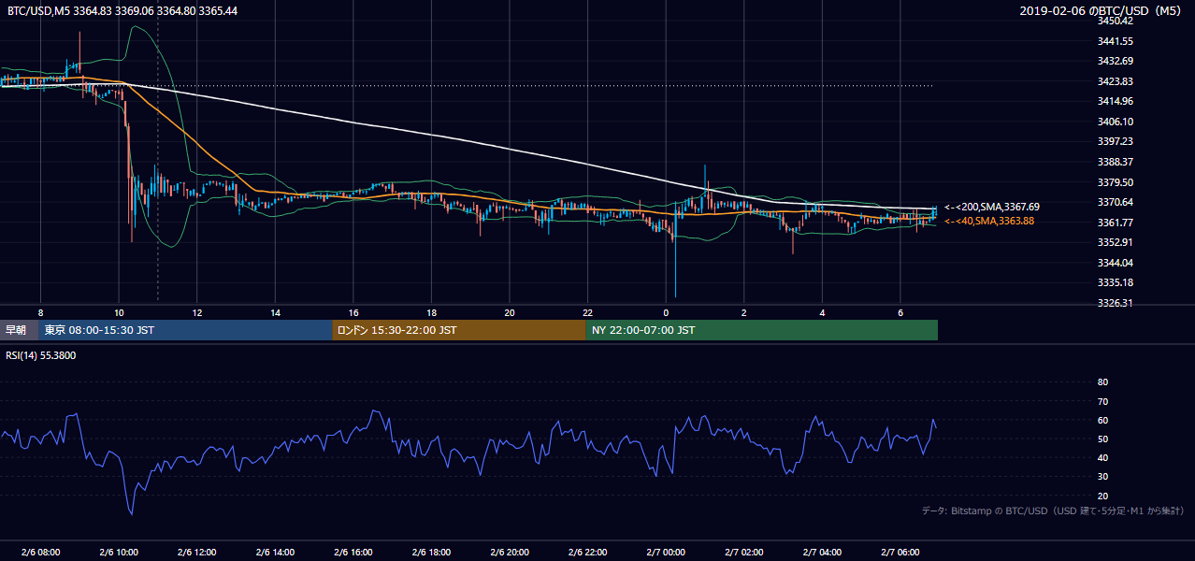This screenshot has width=1195, height=561.
Task: Click the 2/6 10:00 time axis label
Action: click(119, 553)
